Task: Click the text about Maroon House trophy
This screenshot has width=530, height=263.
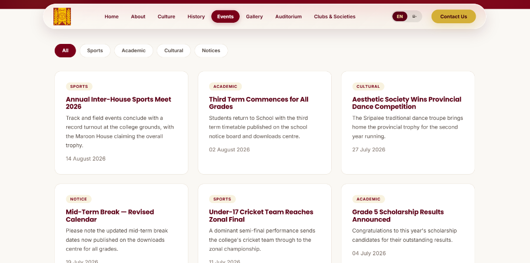Action: coord(120,132)
